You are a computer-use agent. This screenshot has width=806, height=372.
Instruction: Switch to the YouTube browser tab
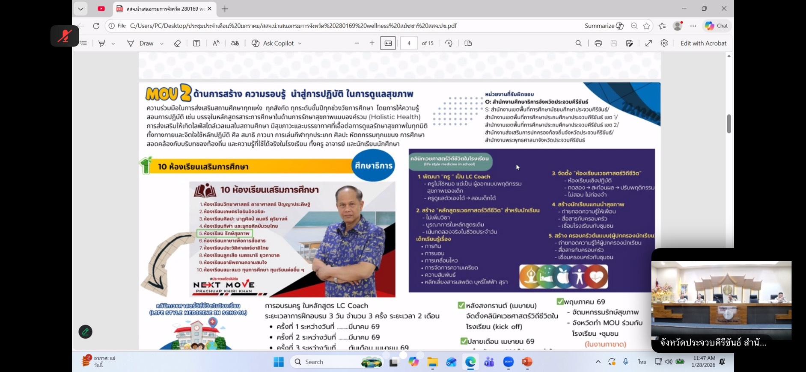[x=101, y=9]
